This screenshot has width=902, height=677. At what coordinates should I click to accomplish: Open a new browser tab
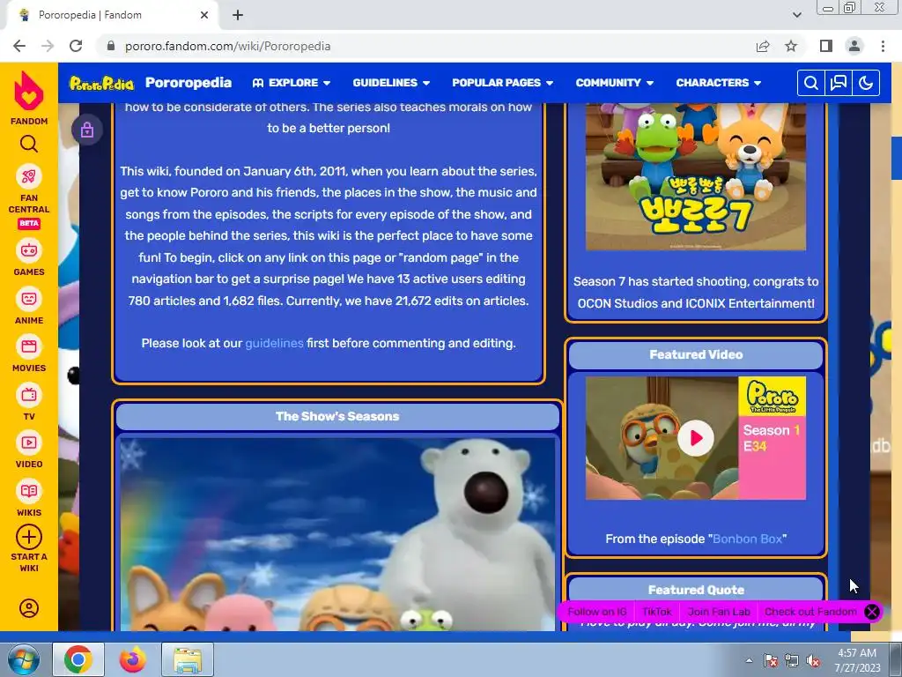pyautogui.click(x=238, y=15)
